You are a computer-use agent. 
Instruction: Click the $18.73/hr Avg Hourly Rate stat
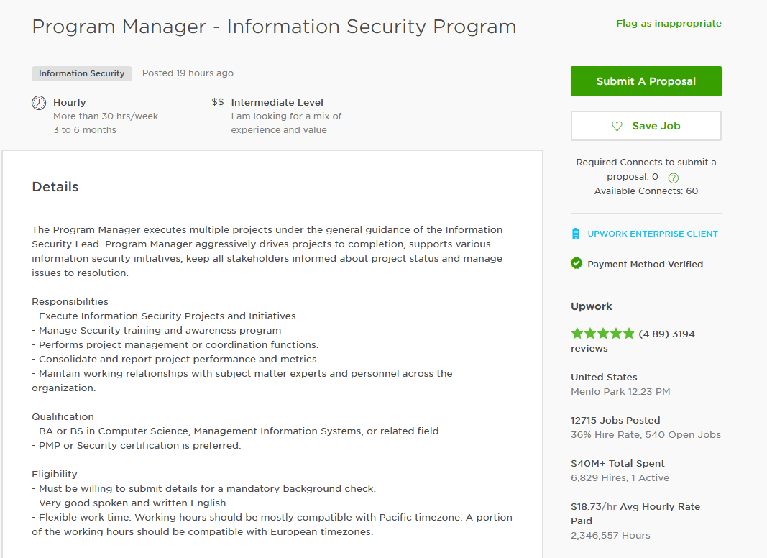coord(635,507)
